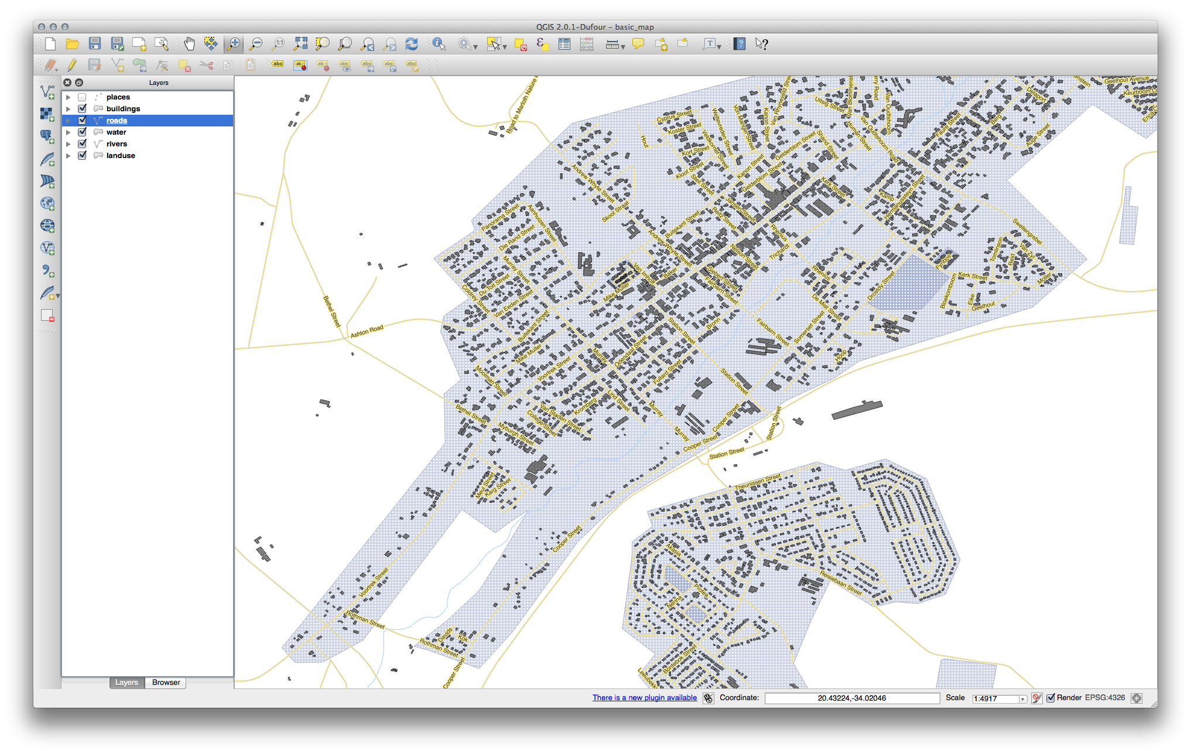This screenshot has width=1191, height=754.
Task: Click the new plugin available link
Action: (x=644, y=698)
